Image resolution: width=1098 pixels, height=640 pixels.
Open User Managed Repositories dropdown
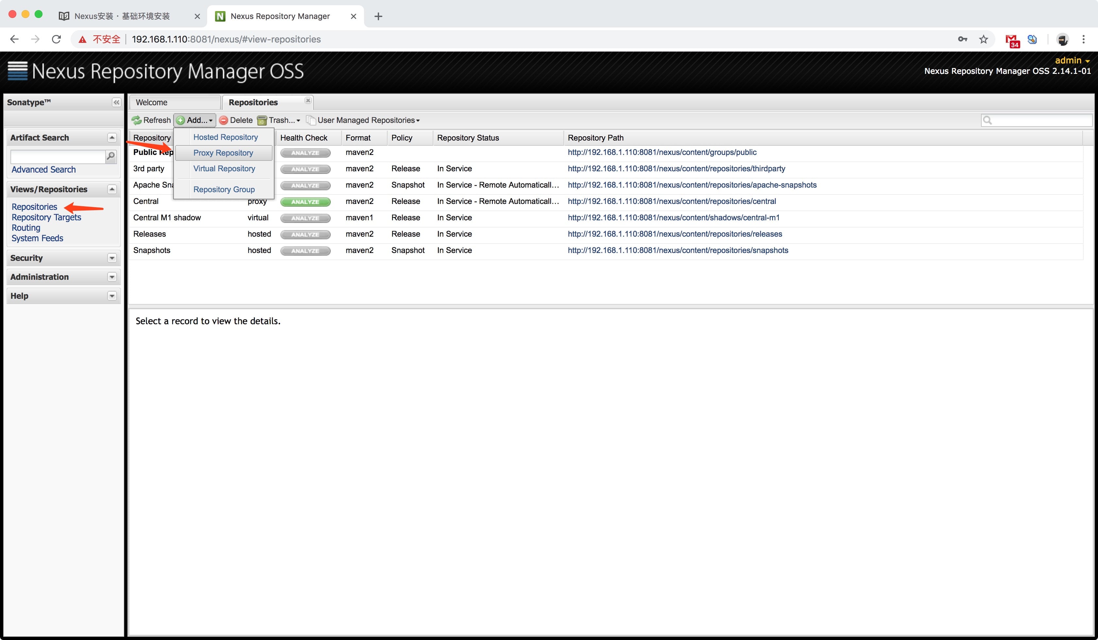(366, 120)
